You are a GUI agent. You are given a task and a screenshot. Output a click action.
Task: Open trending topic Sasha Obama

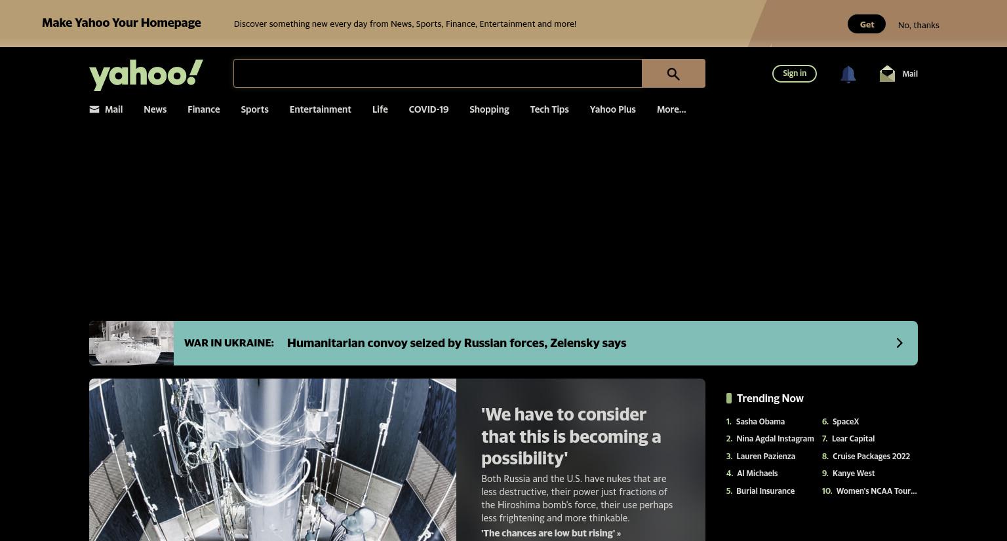pyautogui.click(x=760, y=422)
